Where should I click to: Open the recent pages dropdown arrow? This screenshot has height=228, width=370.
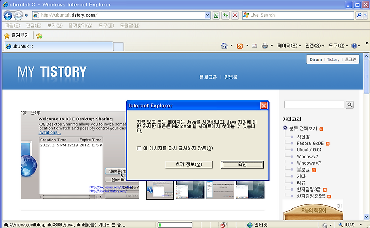[26, 15]
